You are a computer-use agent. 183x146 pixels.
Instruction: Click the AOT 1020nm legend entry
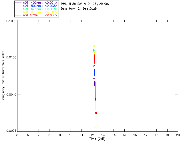coord(36,15)
